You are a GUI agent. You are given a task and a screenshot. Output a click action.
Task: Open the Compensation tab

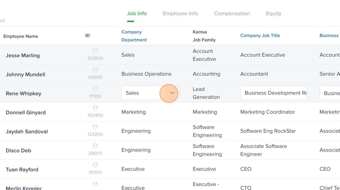232,14
